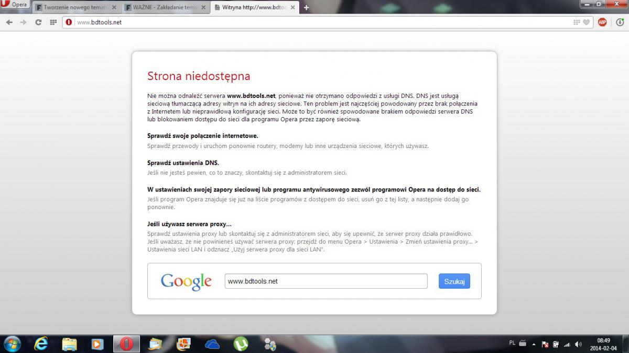Click the Opera badge in the address bar

pos(69,22)
